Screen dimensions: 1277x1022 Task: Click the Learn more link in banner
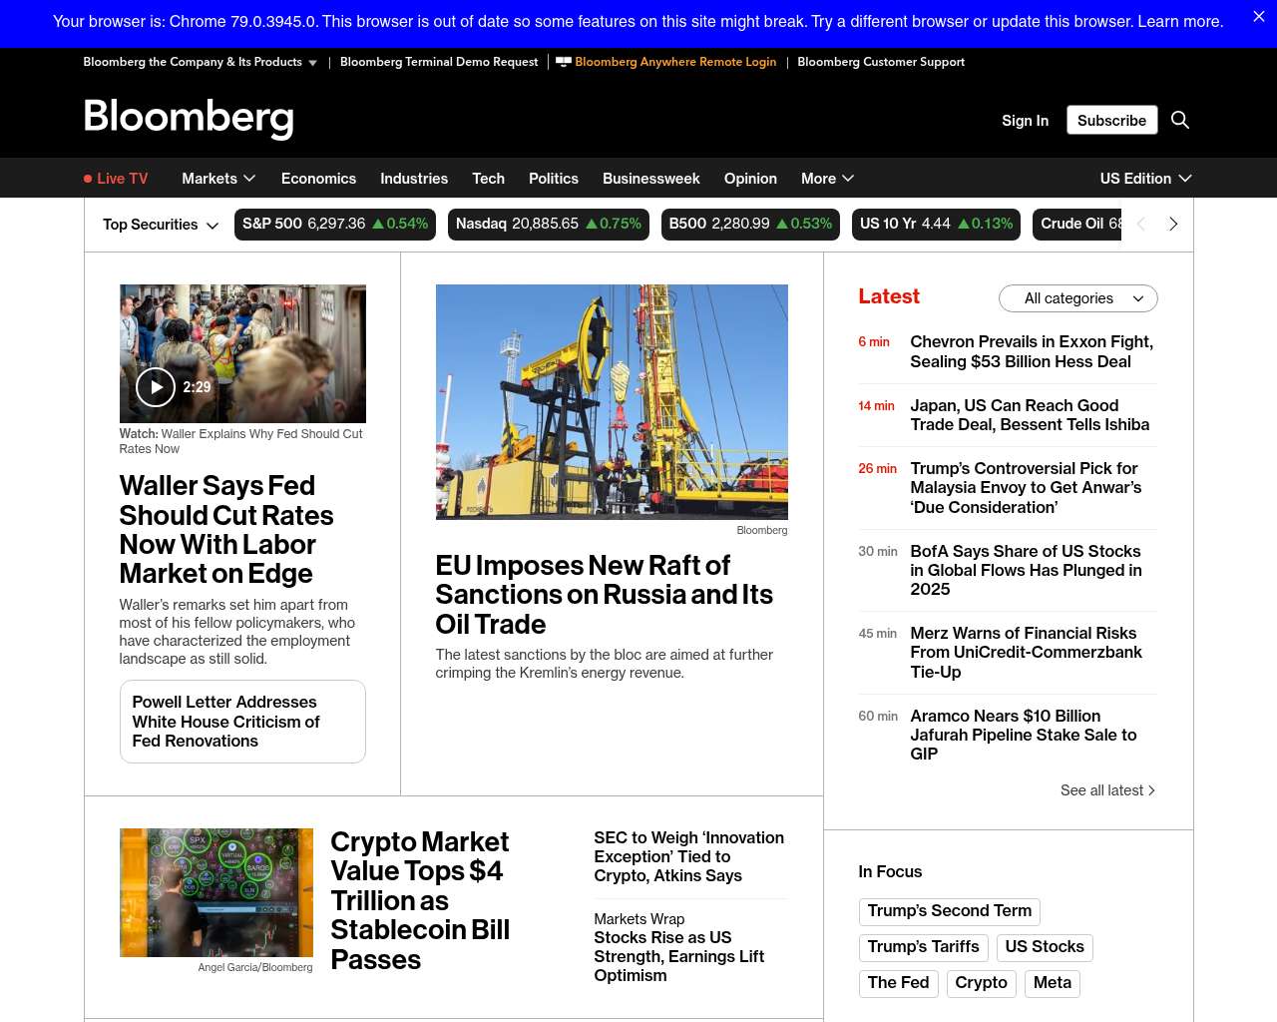pyautogui.click(x=1180, y=21)
